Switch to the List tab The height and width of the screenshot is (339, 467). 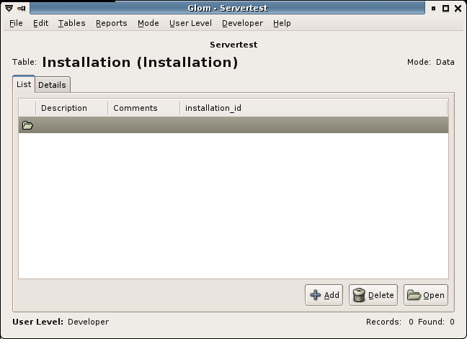click(x=24, y=84)
